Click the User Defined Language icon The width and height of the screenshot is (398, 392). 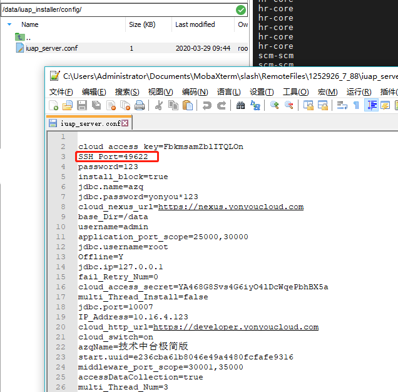385,105
